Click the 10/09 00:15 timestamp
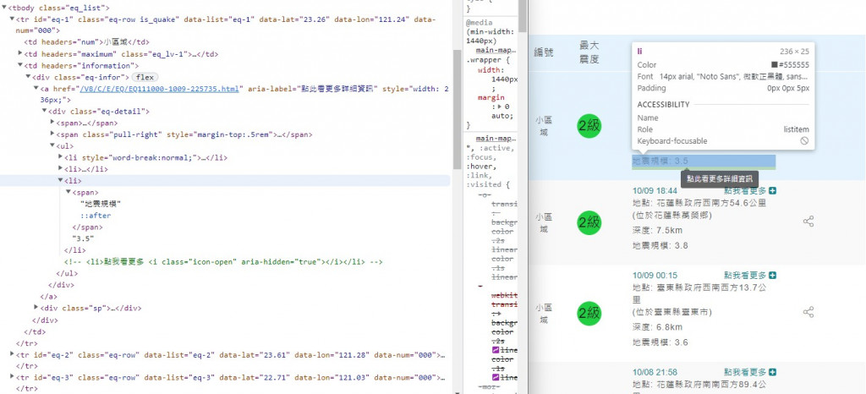866x394 pixels. click(x=655, y=276)
